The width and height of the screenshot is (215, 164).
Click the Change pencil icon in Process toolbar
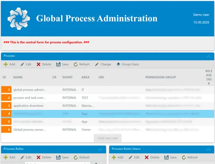point(97,64)
